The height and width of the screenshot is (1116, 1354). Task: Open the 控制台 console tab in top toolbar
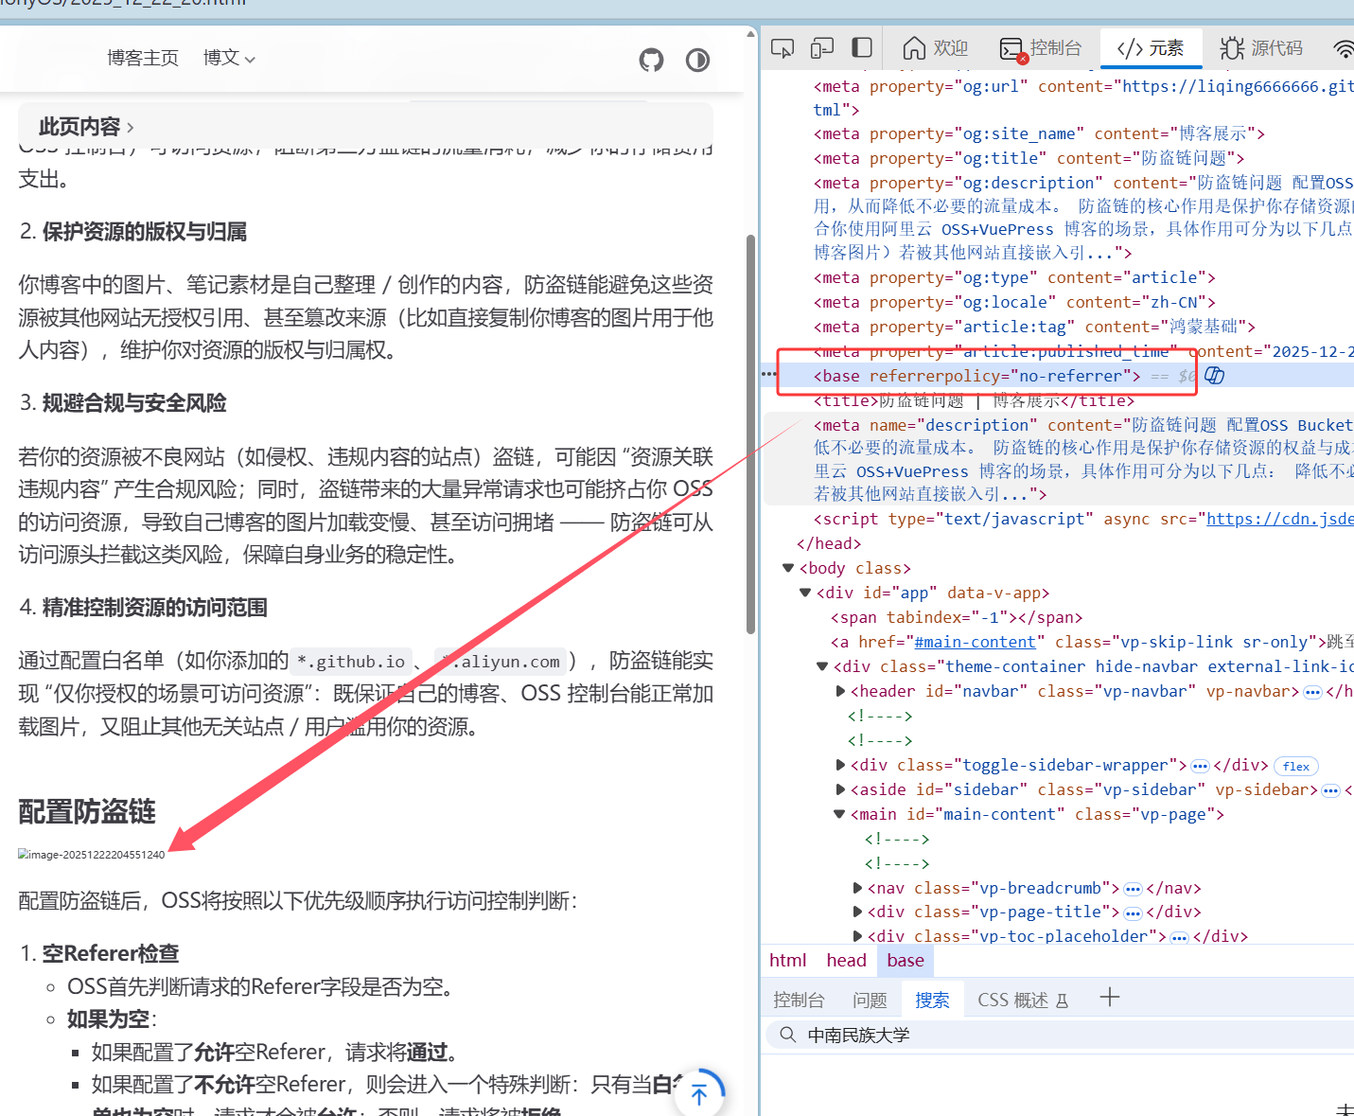click(x=1041, y=48)
